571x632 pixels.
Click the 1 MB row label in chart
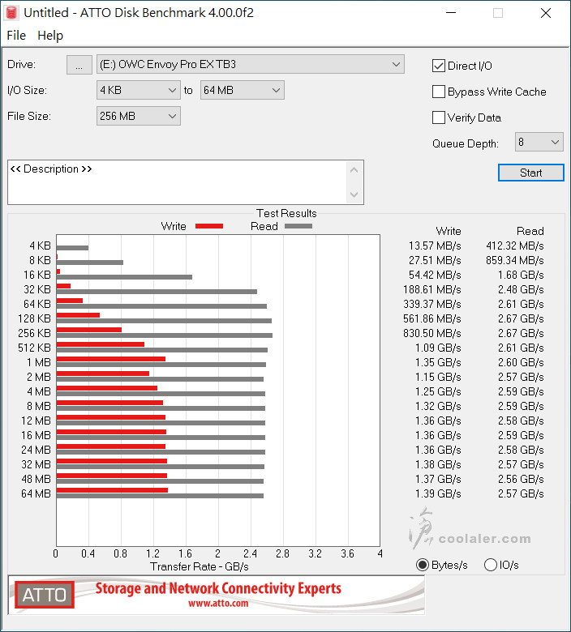39,362
